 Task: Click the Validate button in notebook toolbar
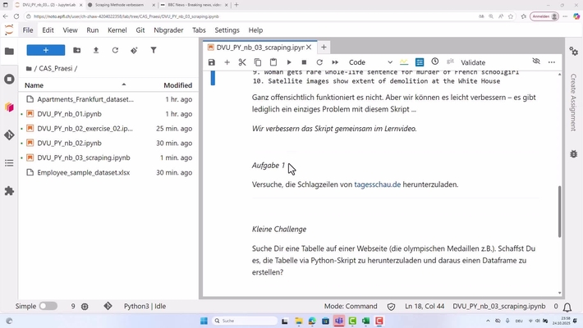coord(473,62)
